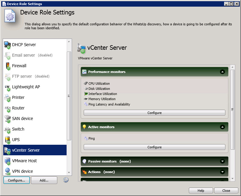Select the VPN device role

pyautogui.click(x=22, y=171)
